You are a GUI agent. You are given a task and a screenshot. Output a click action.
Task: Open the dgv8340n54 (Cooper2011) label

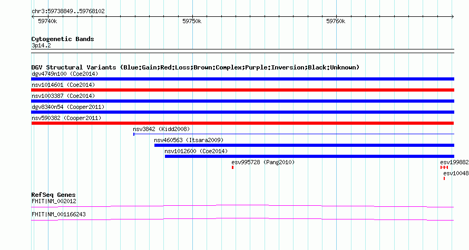pyautogui.click(x=68, y=107)
